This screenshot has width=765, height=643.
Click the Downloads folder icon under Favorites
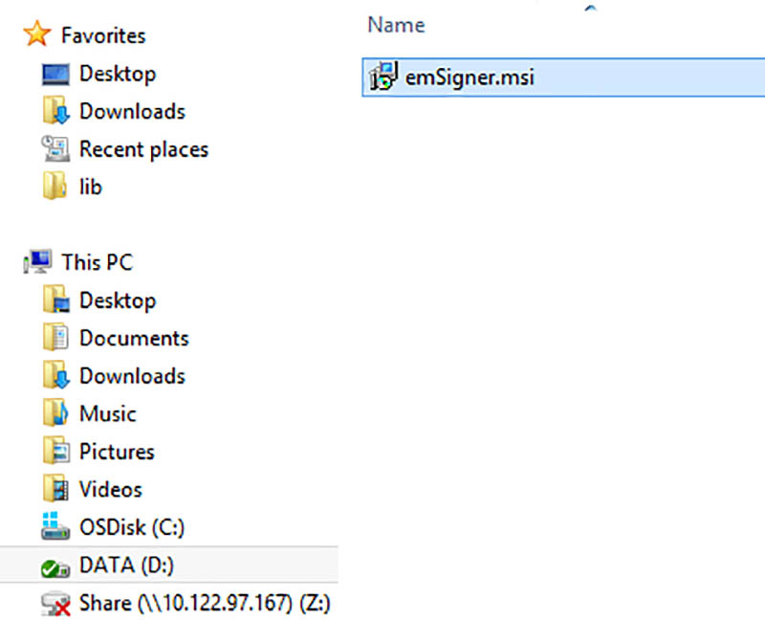(x=56, y=112)
